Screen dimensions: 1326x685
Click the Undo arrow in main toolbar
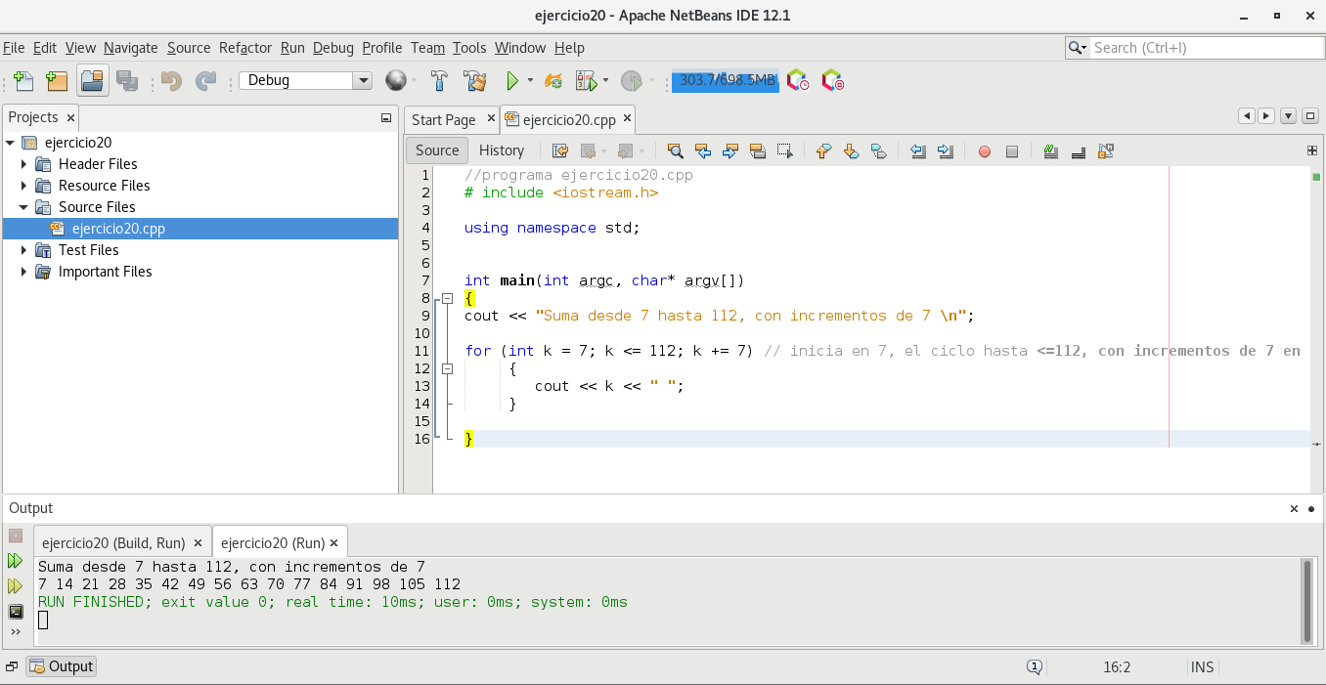point(171,81)
